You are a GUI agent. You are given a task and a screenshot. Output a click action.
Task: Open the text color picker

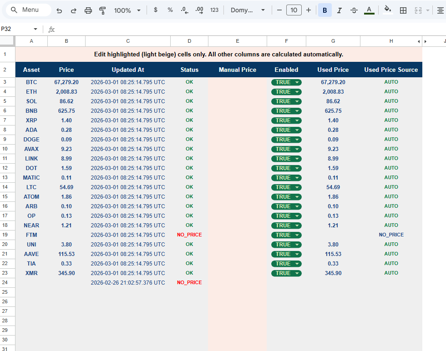[x=369, y=10]
